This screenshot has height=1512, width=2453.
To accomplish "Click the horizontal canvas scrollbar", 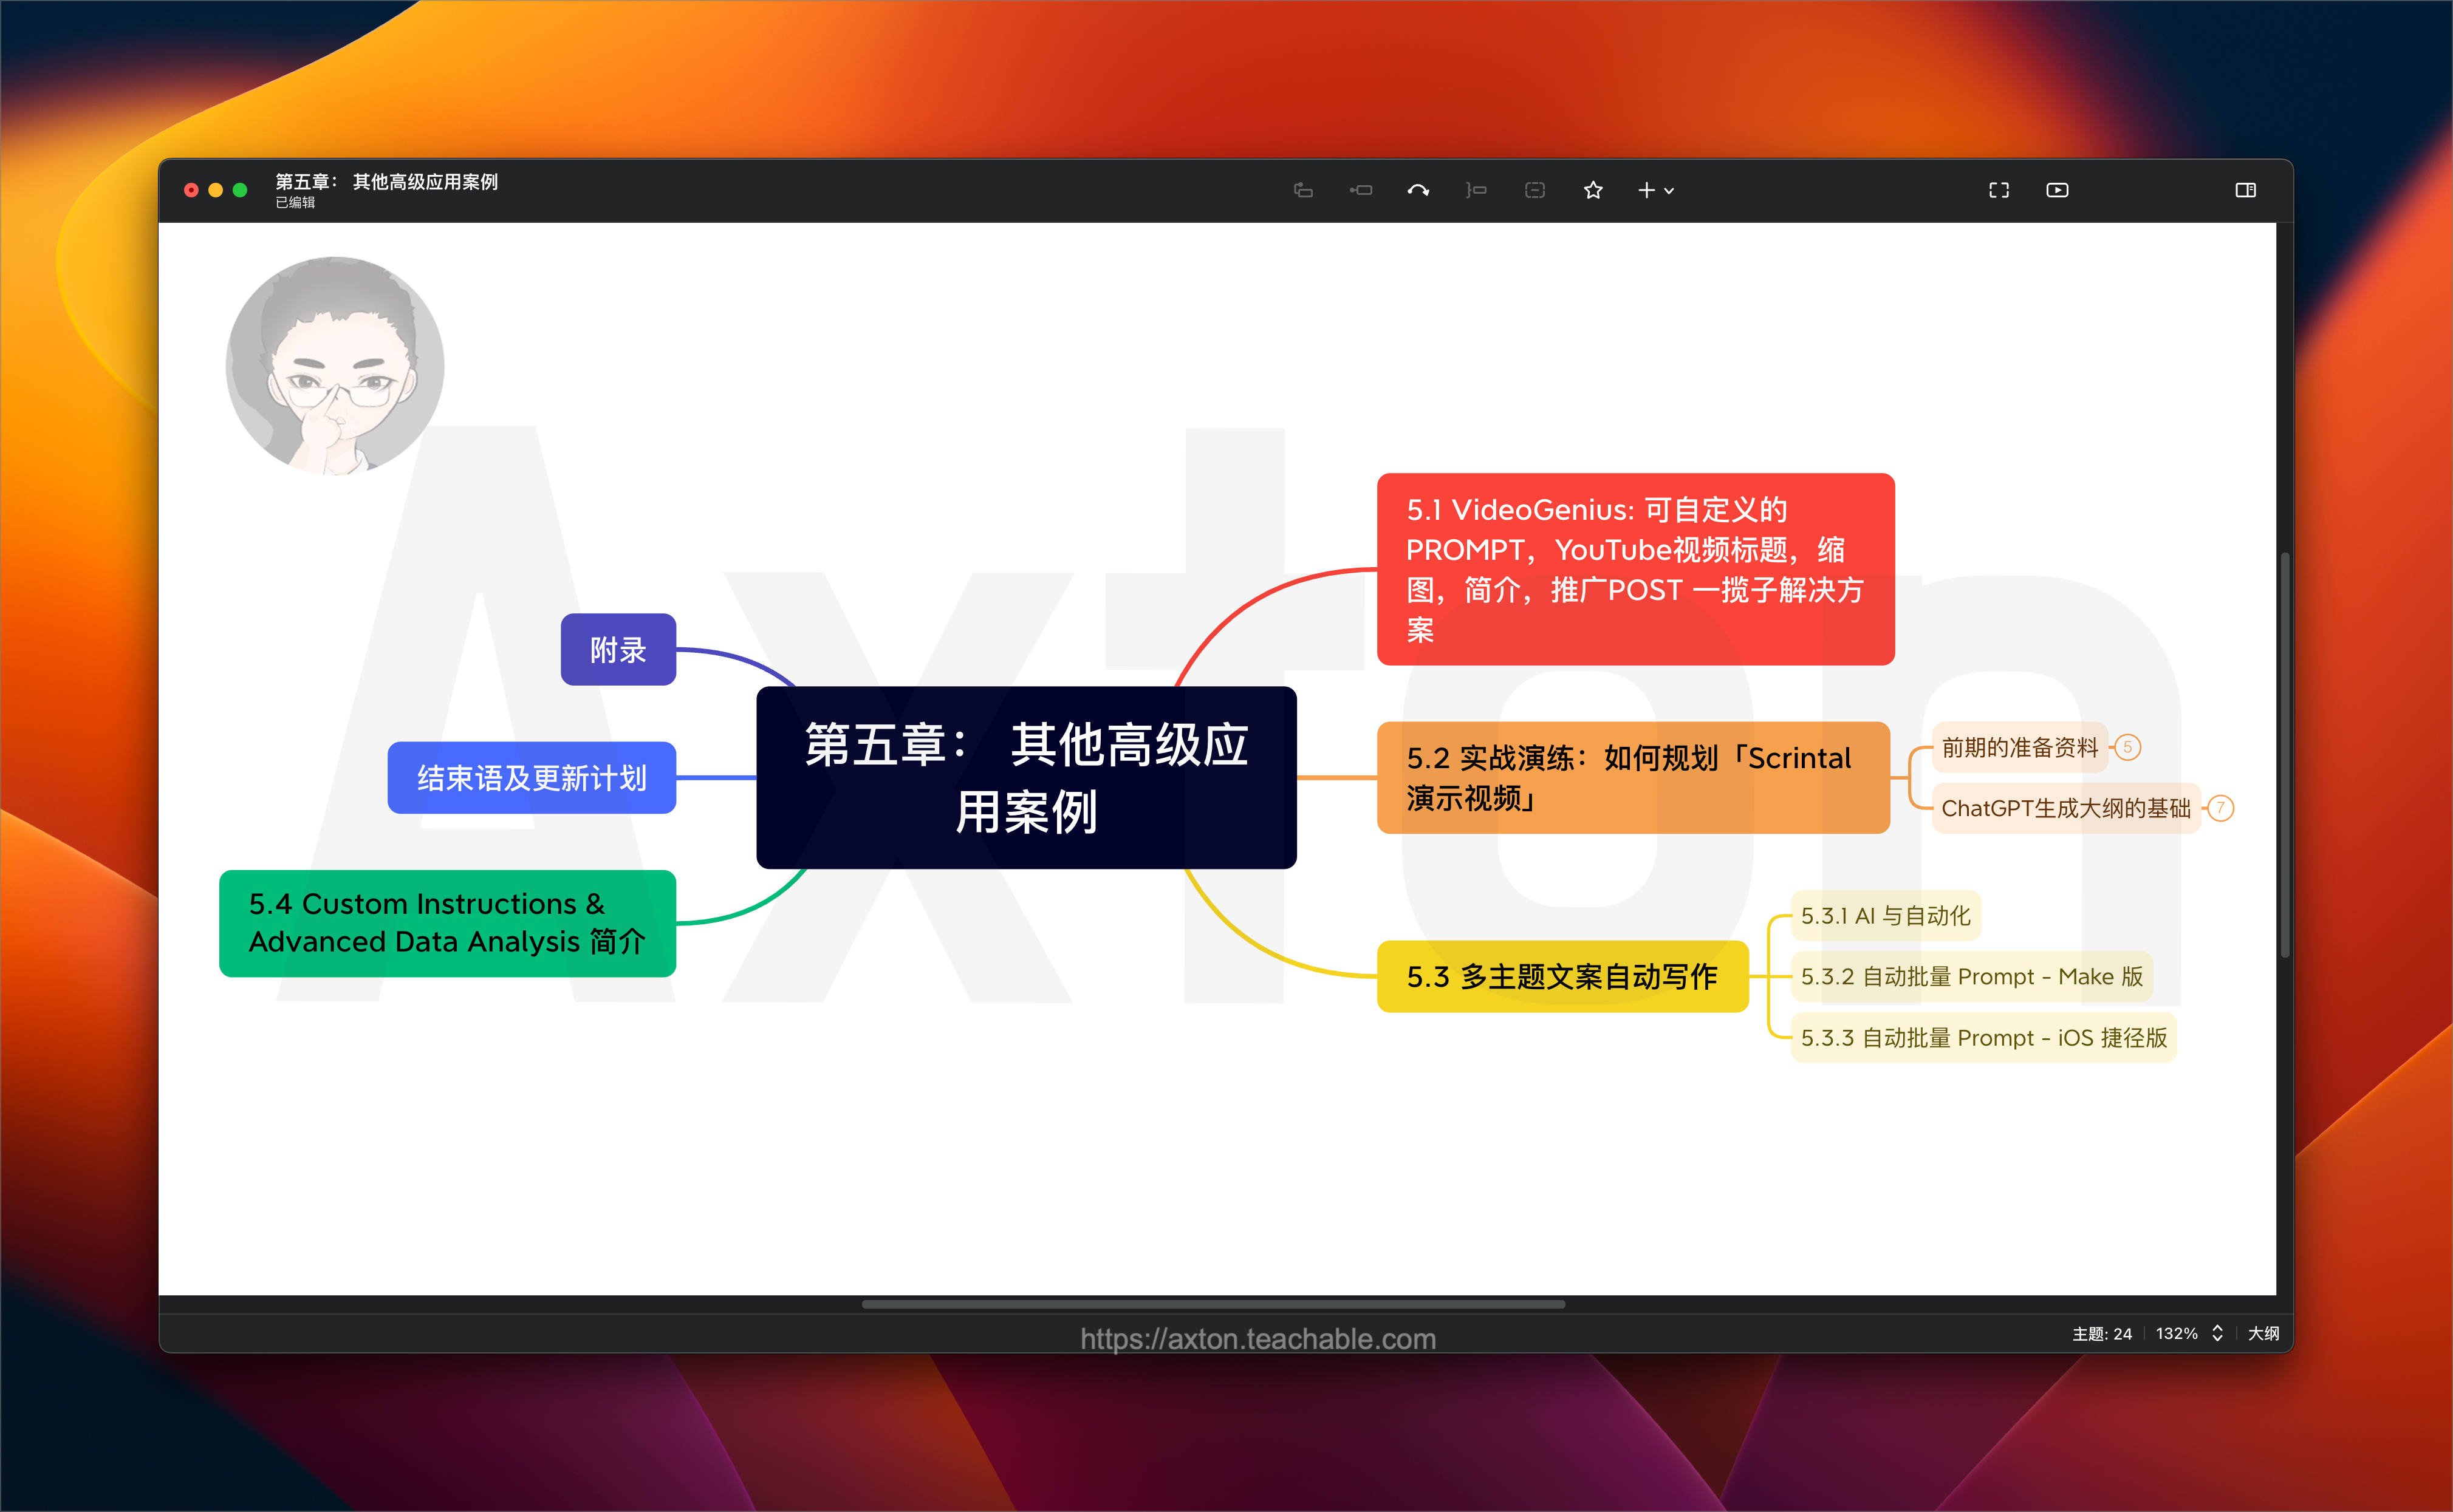I will 1214,1304.
